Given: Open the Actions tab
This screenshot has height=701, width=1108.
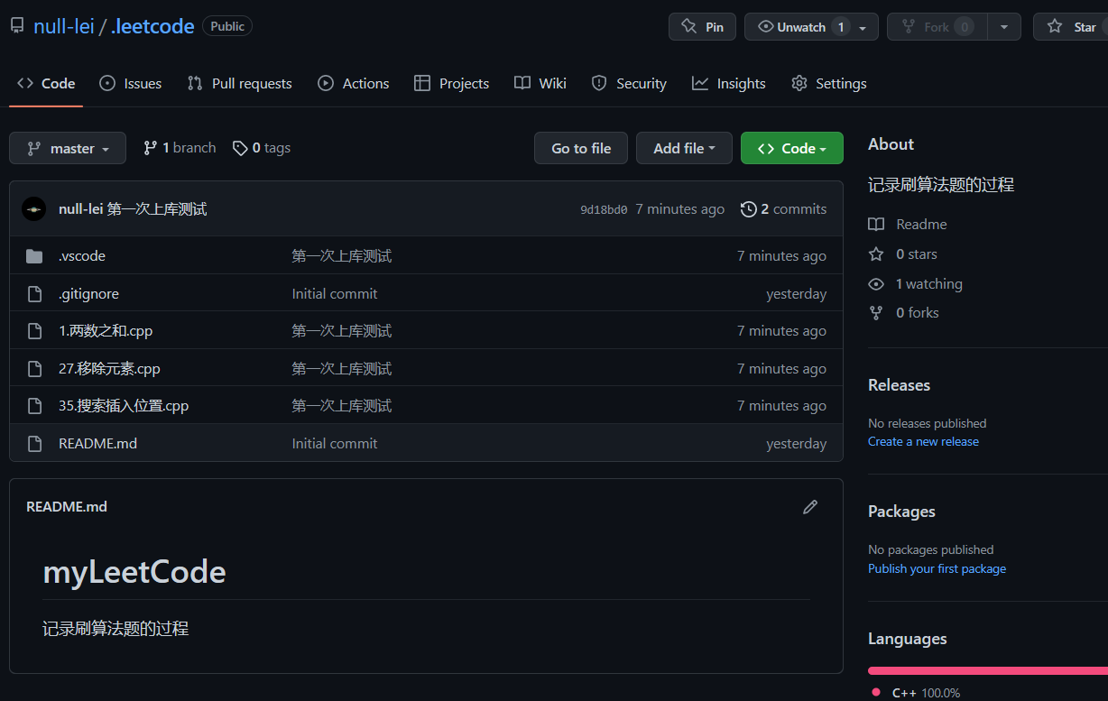Looking at the screenshot, I should pos(354,83).
